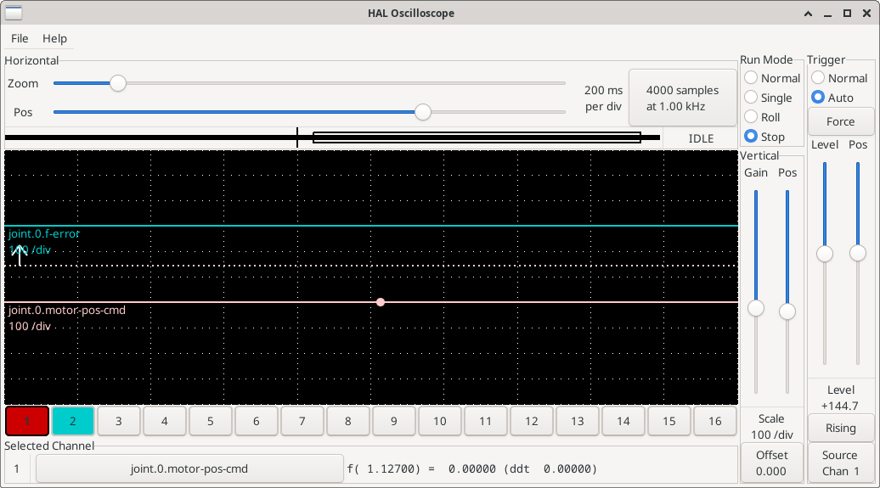Click the horizontal Zoom slider handle
880x488 pixels.
[x=118, y=83]
